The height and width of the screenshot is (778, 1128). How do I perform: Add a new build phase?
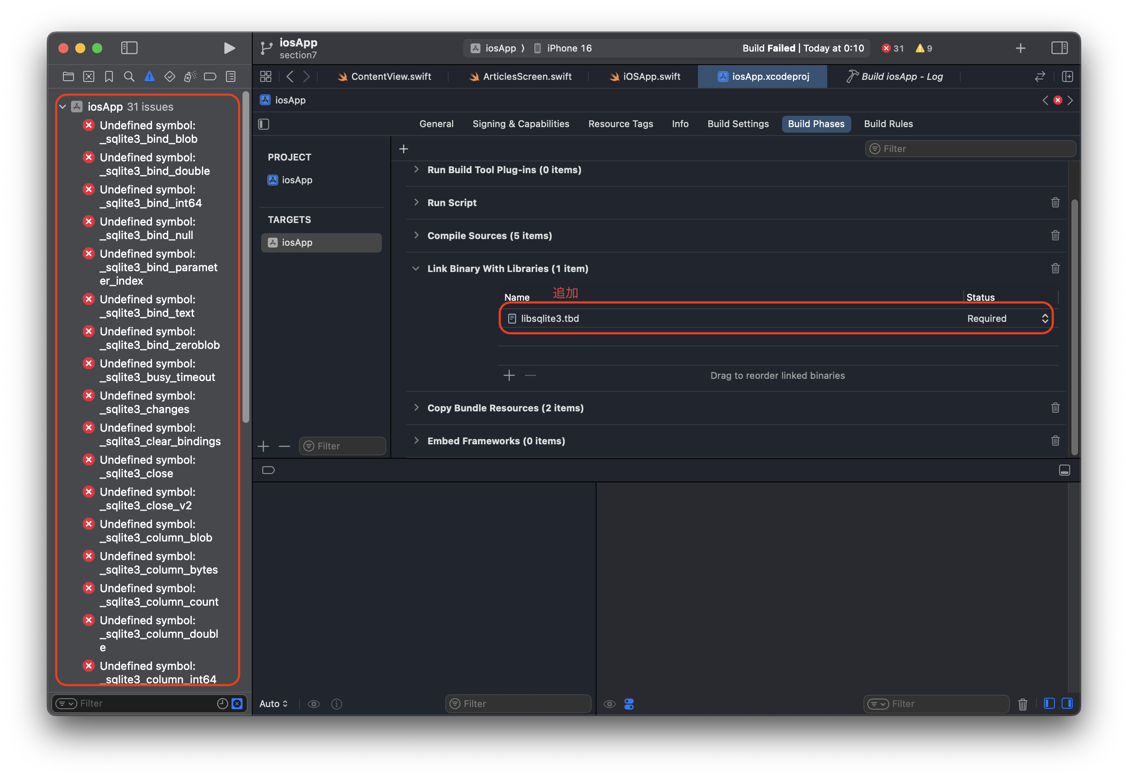pos(403,149)
